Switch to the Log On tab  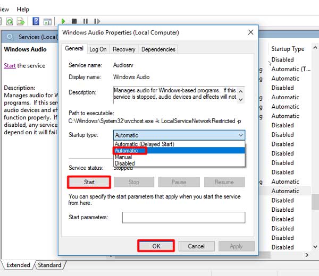click(x=98, y=49)
